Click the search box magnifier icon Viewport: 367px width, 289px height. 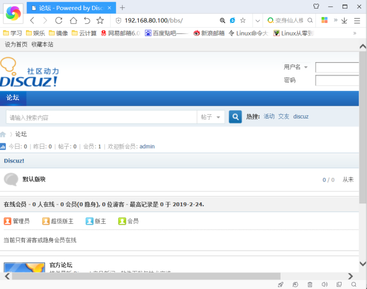(310, 20)
